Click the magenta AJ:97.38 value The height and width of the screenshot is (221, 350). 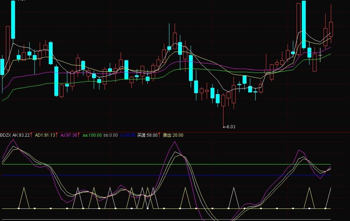tap(69, 135)
